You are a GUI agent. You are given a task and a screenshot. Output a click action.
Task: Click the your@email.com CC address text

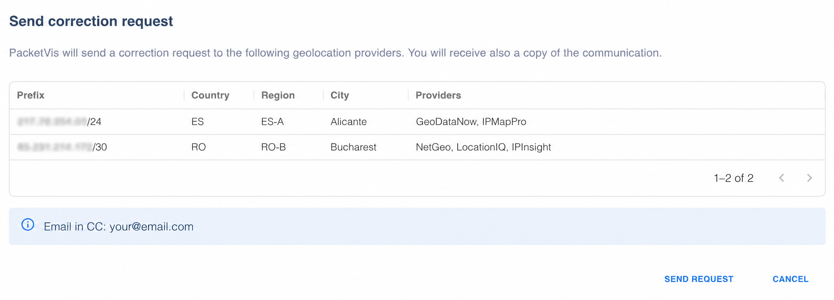[151, 227]
